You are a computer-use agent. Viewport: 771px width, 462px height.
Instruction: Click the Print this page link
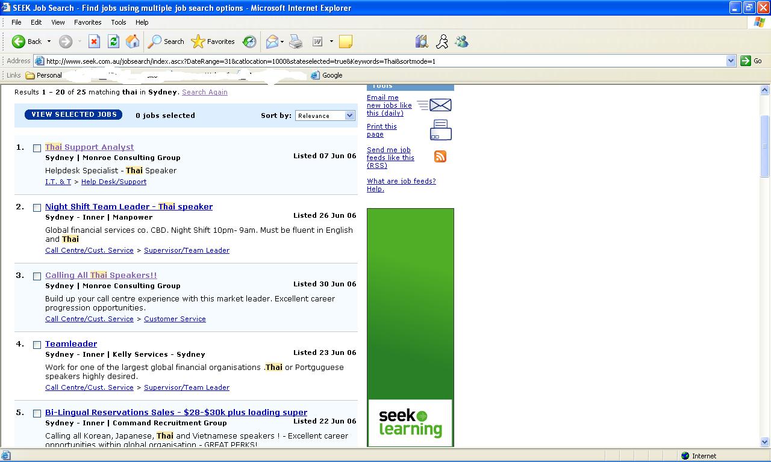tap(382, 130)
